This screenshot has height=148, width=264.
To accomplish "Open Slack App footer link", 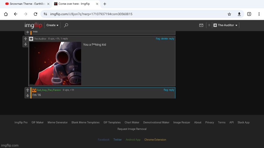I will (x=243, y=122).
